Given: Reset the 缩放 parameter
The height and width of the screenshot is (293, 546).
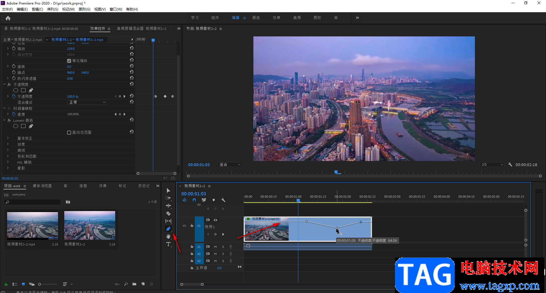Looking at the screenshot, I should [132, 48].
